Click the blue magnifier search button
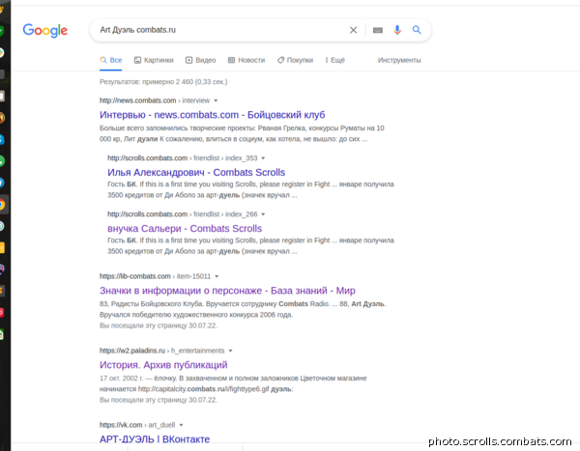 point(417,30)
